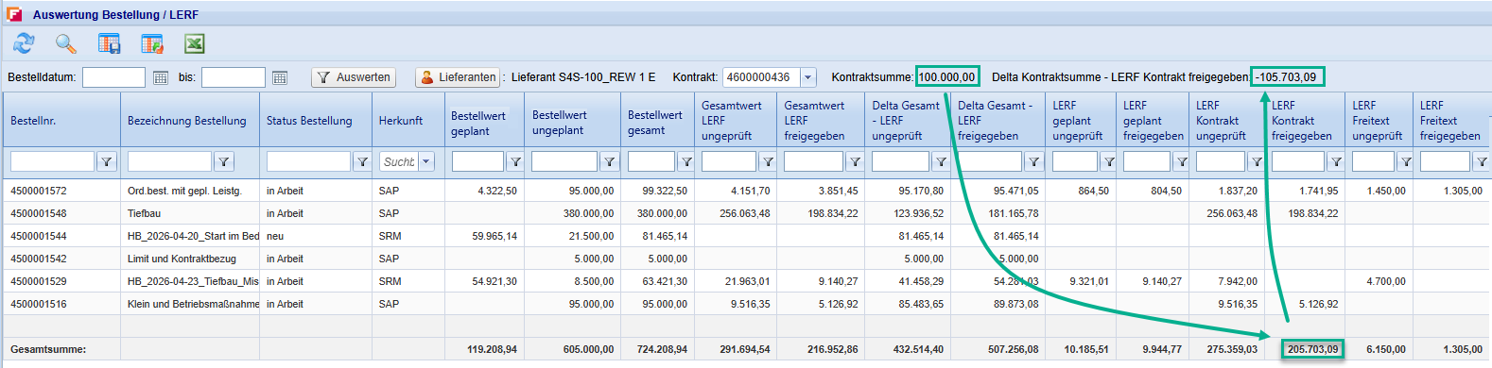Click the filter icon for LERF Kontrakt freigegeben
This screenshot has width=1492, height=368.
coord(1335,161)
